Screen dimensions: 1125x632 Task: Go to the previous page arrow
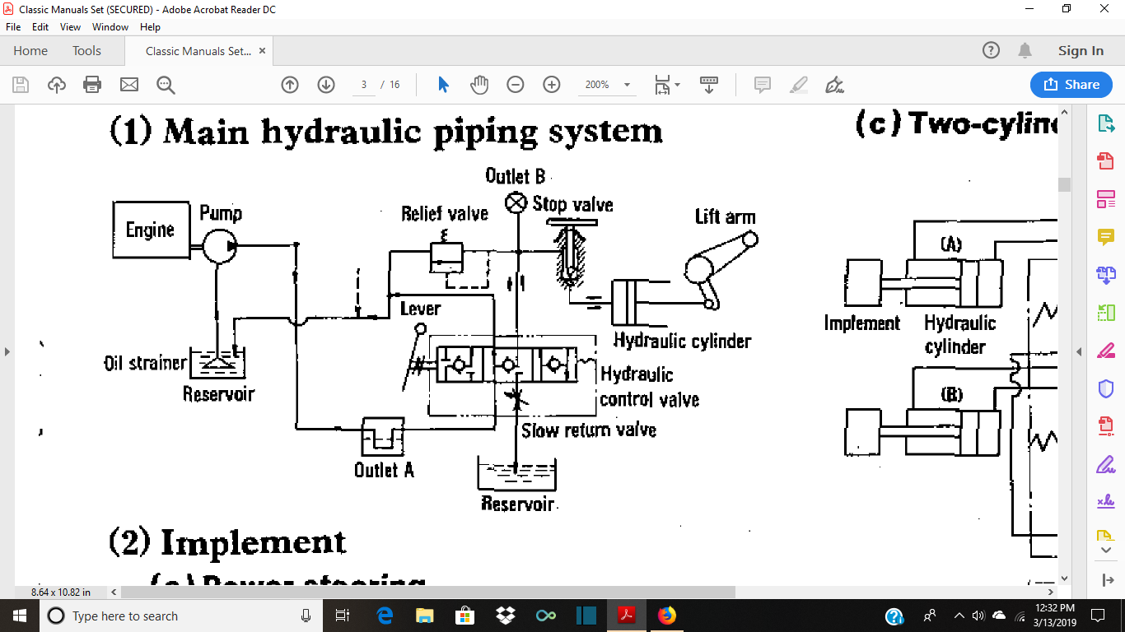point(290,85)
